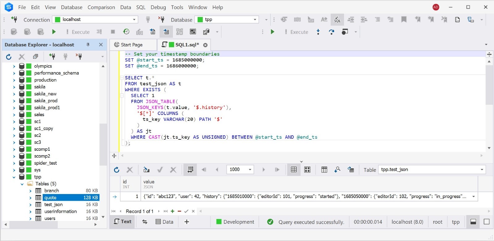Click the cancel X icon next to grid refresh
The height and width of the screenshot is (241, 494).
pyautogui.click(x=130, y=170)
